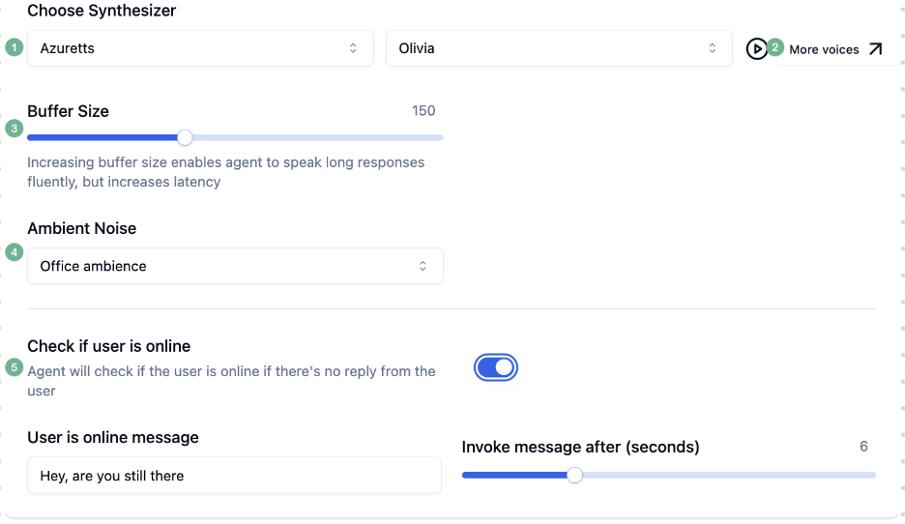This screenshot has width=905, height=524.
Task: Disable the Check if user is online toggle
Action: tap(496, 367)
